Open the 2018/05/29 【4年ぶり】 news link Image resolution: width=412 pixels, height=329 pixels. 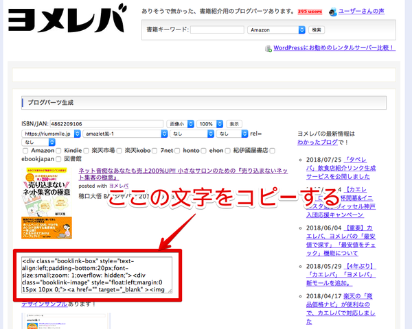[341, 275]
